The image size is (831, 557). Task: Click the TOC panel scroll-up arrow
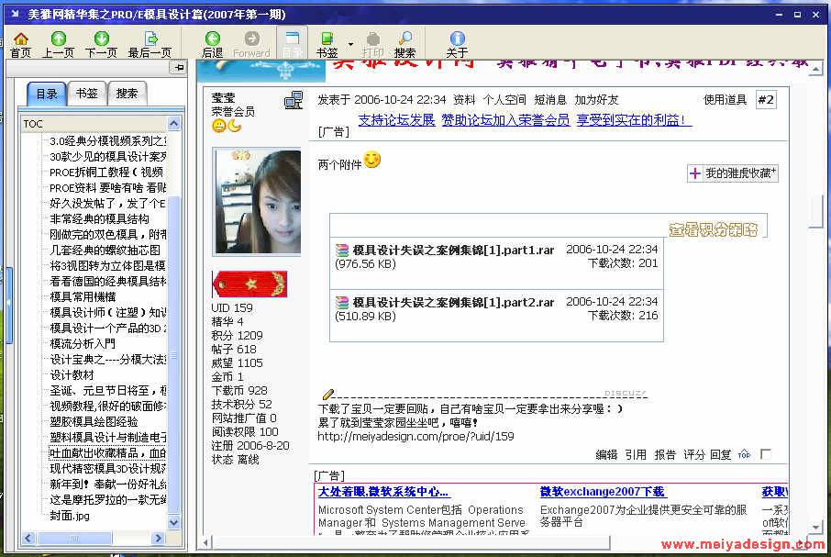tap(174, 123)
